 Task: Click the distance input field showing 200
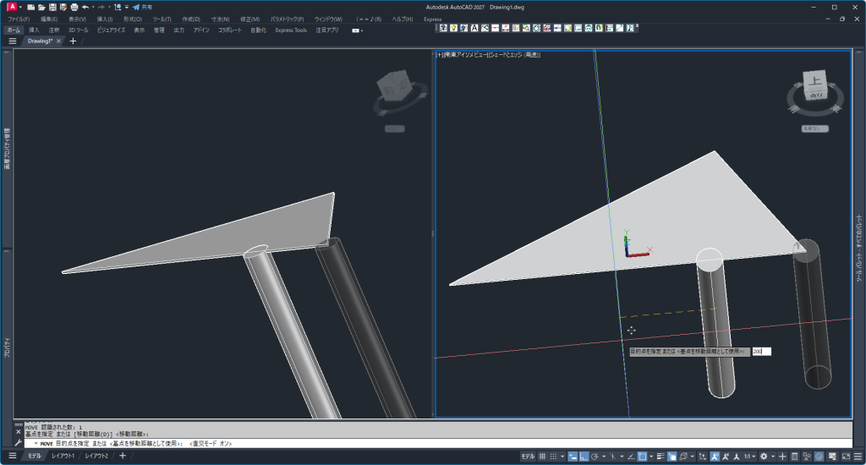point(761,352)
